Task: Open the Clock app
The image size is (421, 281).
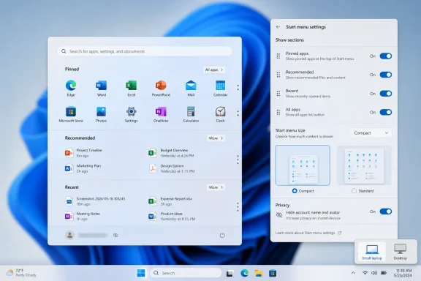Action: [x=220, y=114]
